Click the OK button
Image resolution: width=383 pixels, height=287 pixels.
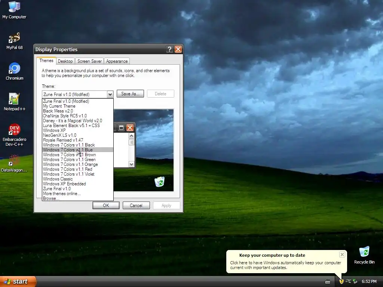(x=106, y=206)
